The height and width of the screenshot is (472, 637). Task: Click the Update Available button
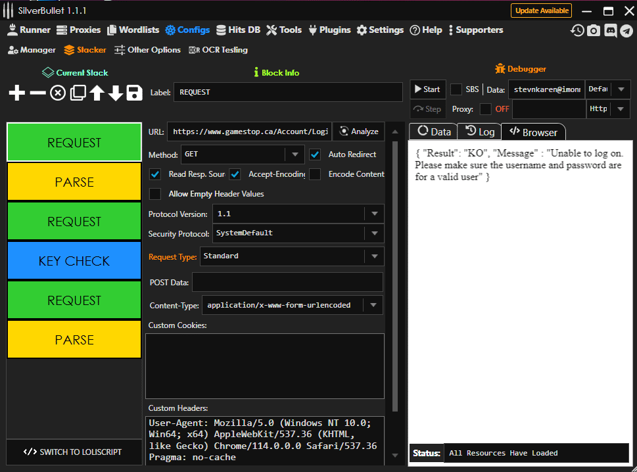[541, 11]
